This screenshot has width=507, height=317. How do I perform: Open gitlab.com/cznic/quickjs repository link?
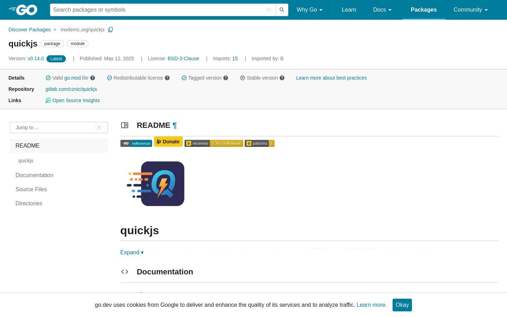click(x=71, y=89)
